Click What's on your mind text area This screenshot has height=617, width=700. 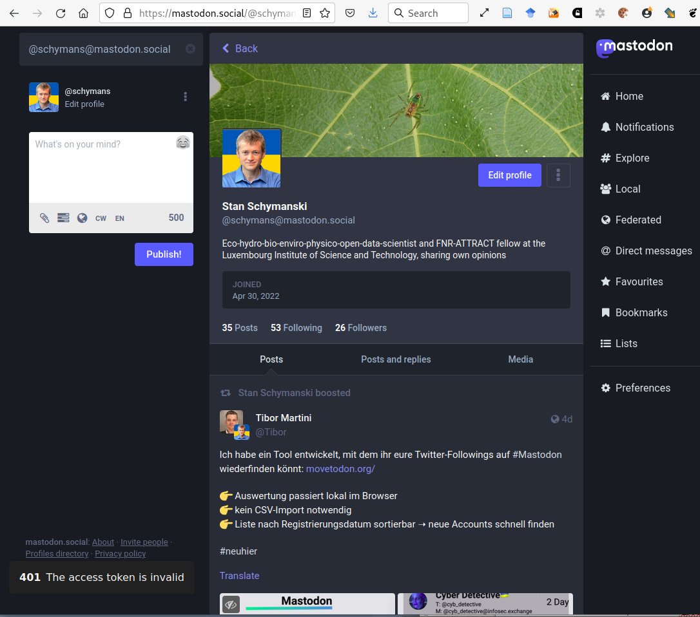tap(111, 167)
